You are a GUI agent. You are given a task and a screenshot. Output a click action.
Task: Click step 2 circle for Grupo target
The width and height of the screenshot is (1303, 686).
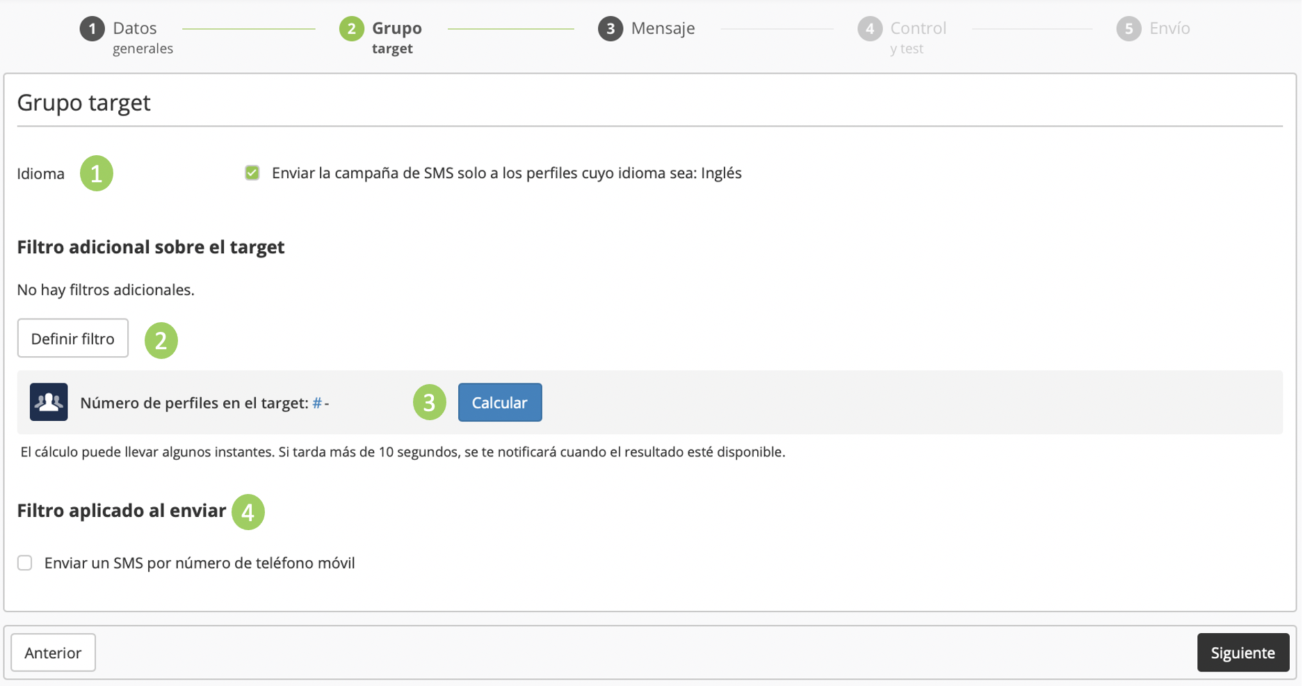point(351,29)
